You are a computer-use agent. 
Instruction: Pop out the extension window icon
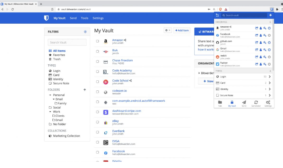click(x=217, y=16)
